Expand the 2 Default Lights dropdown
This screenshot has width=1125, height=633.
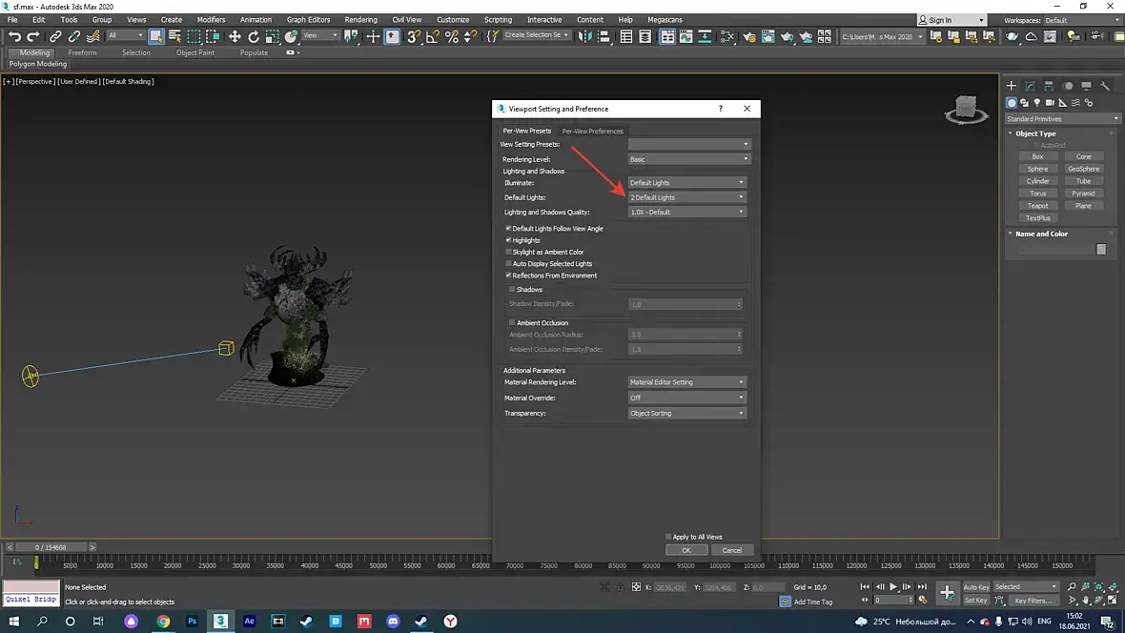click(x=686, y=197)
